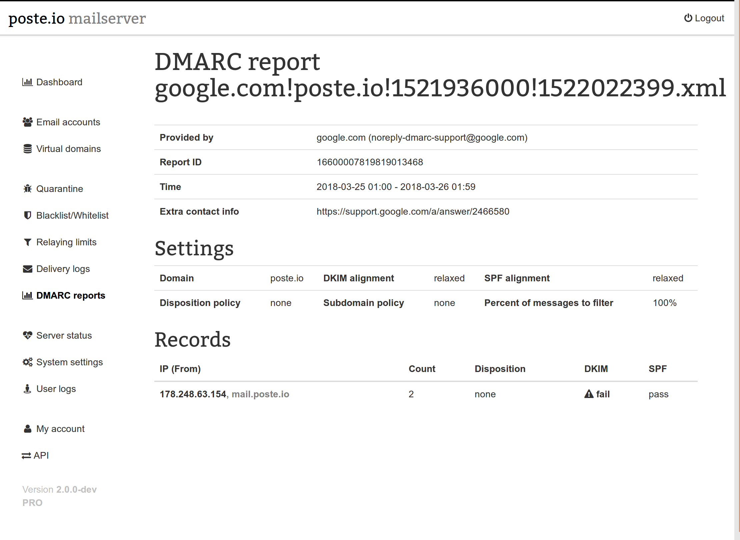The width and height of the screenshot is (740, 540).
Task: Click the System settings gears icon
Action: pyautogui.click(x=27, y=362)
